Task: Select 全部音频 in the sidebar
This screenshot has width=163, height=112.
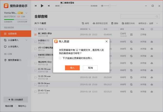Action: point(15,34)
